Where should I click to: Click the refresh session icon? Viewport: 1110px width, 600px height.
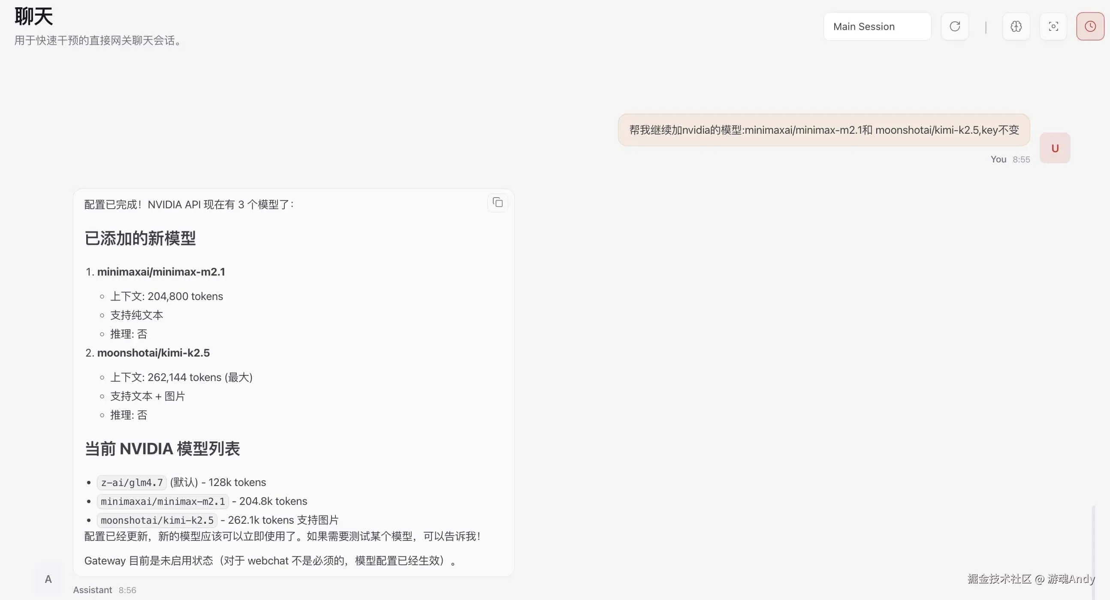point(954,26)
